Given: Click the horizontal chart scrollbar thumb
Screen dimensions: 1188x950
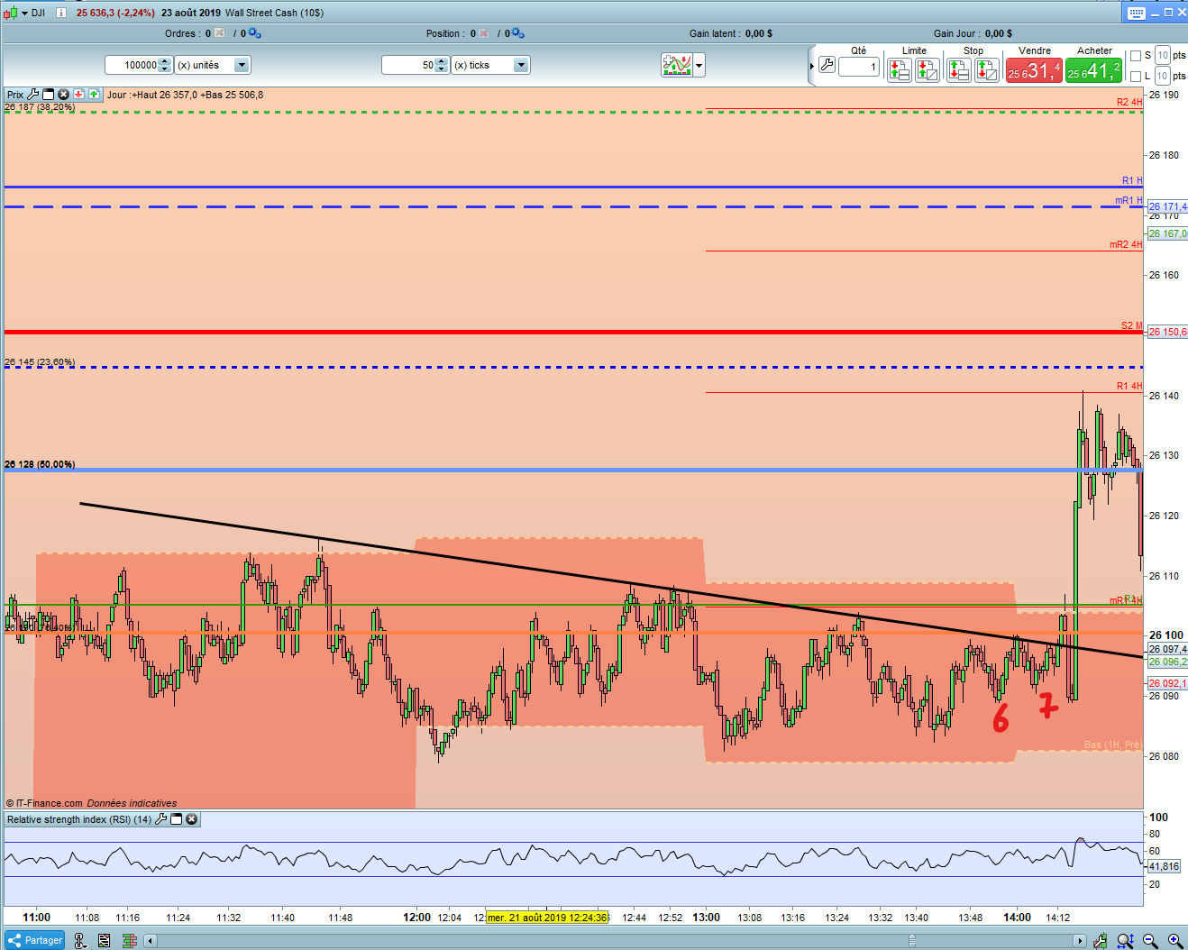Looking at the screenshot, I should tap(912, 941).
